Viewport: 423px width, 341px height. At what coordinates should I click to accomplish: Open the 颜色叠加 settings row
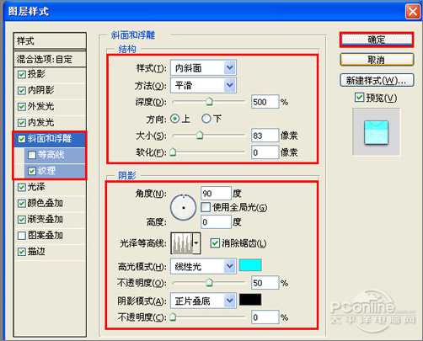tap(50, 204)
